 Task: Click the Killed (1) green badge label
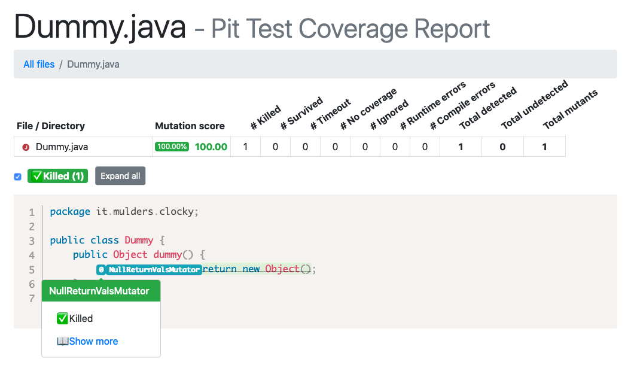[58, 177]
